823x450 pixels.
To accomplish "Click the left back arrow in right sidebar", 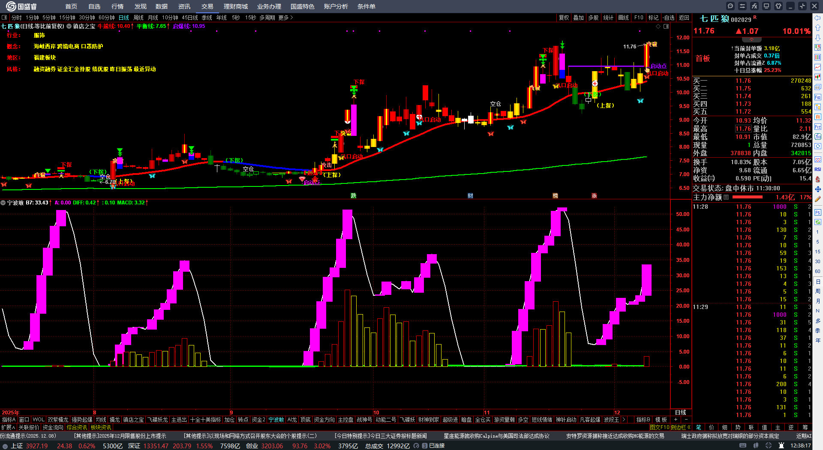I will tap(818, 18).
